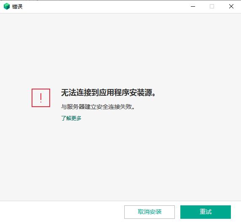
Task: Select the heading 无法连接到应用程序安装源。
Action: click(x=109, y=92)
